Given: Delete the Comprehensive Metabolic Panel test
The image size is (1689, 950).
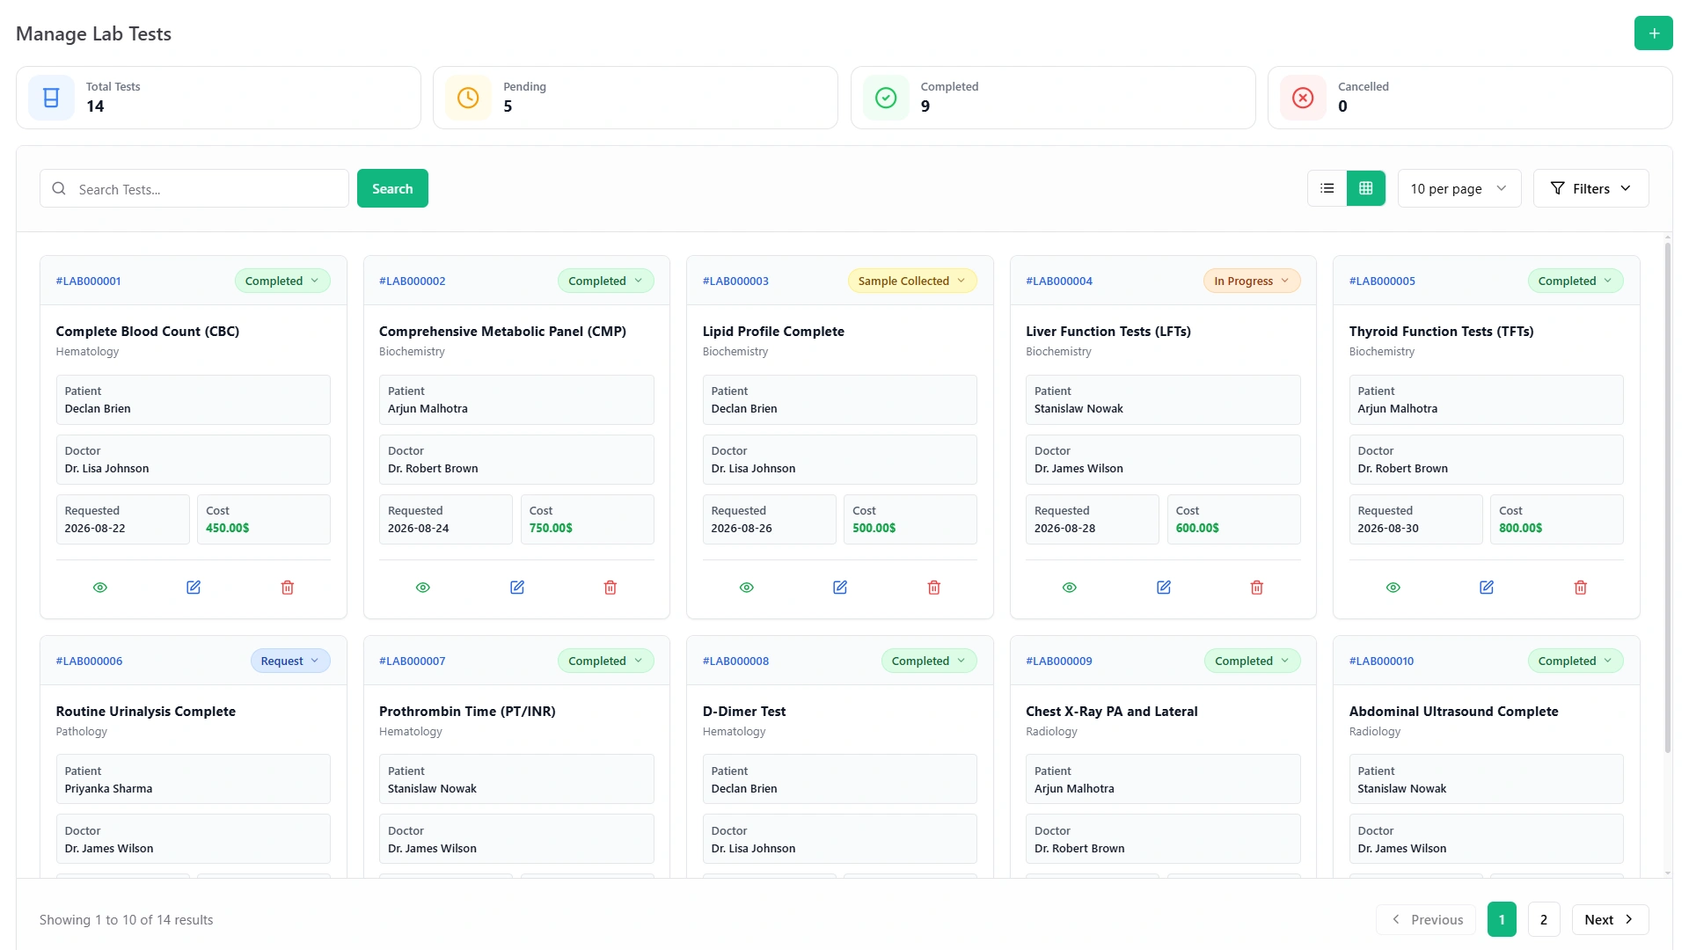Looking at the screenshot, I should 611,588.
